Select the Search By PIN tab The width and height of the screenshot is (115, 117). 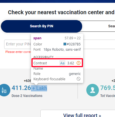coord(41,26)
